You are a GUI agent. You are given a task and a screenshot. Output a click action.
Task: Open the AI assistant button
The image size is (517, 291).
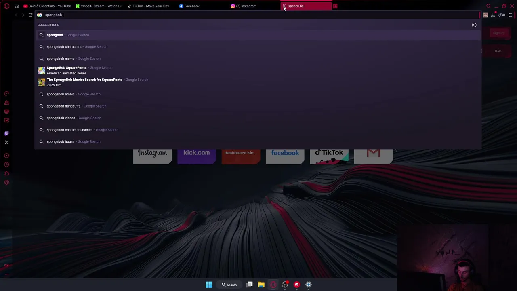[x=502, y=15]
